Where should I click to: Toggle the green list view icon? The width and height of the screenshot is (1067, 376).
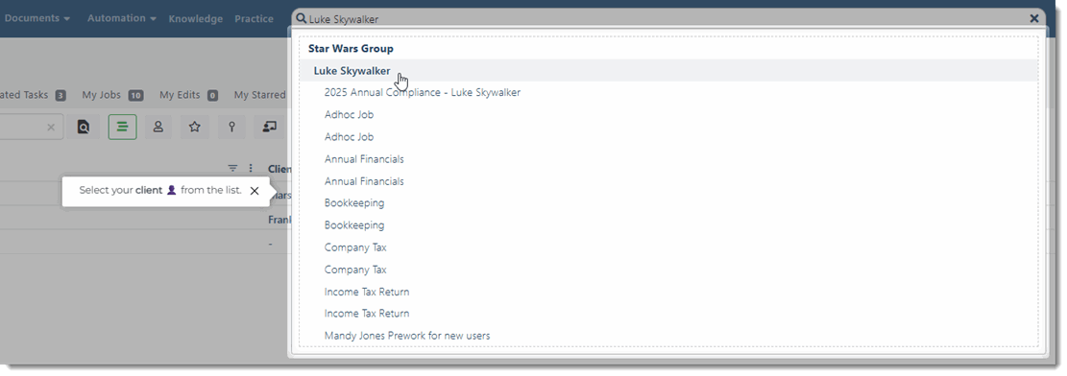(x=123, y=127)
